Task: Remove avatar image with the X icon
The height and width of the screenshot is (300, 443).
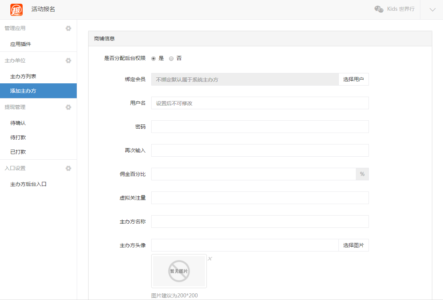Action: click(x=209, y=259)
